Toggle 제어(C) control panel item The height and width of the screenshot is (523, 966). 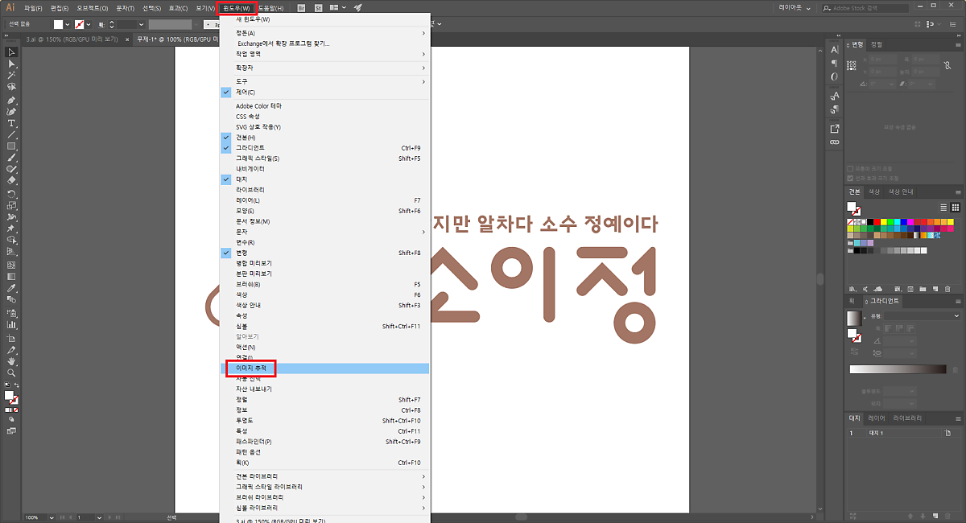click(x=245, y=93)
